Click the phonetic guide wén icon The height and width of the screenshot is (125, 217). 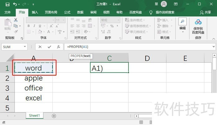tap(60, 32)
